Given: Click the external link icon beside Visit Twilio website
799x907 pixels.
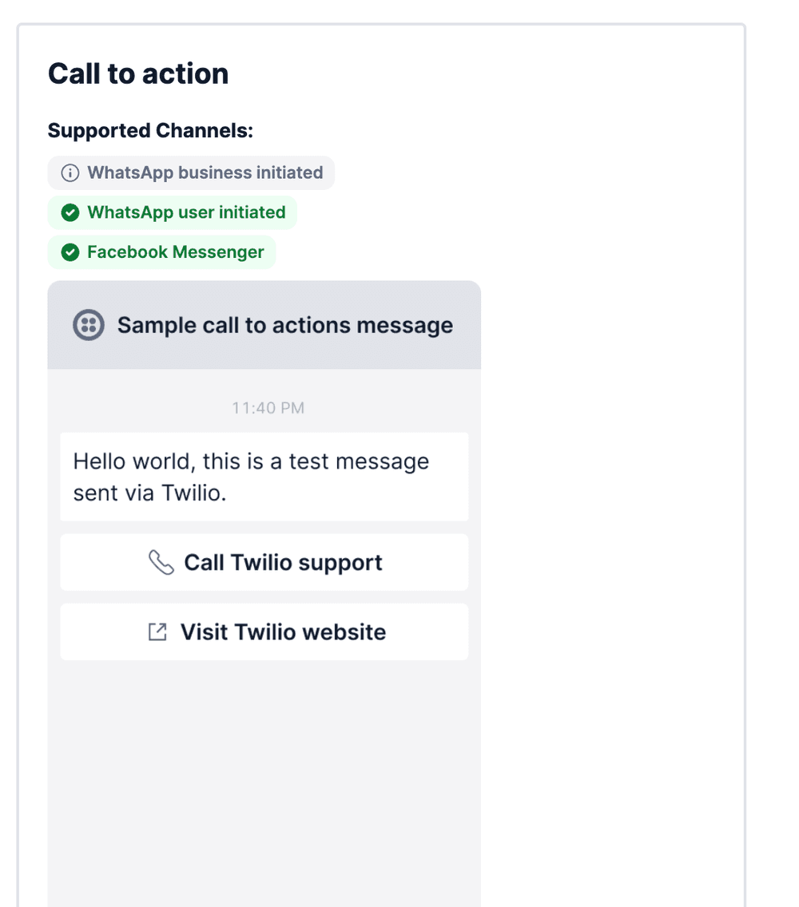Looking at the screenshot, I should [158, 632].
